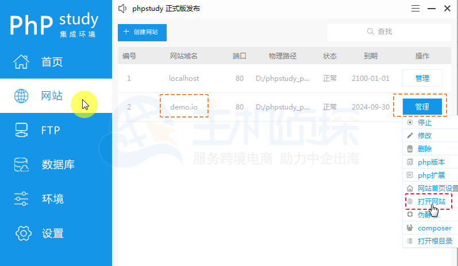
Task: Close the phpstudy window
Action: coord(447,9)
